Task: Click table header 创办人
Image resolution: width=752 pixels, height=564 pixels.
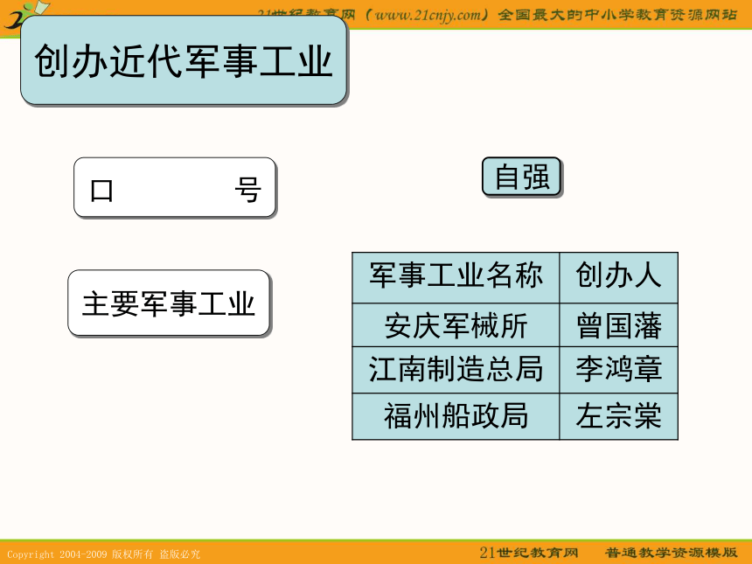Action: pos(619,278)
